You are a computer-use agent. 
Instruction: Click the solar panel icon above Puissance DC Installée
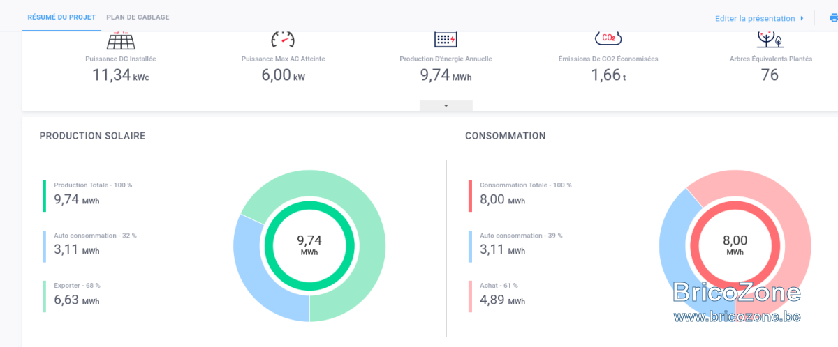pyautogui.click(x=121, y=39)
